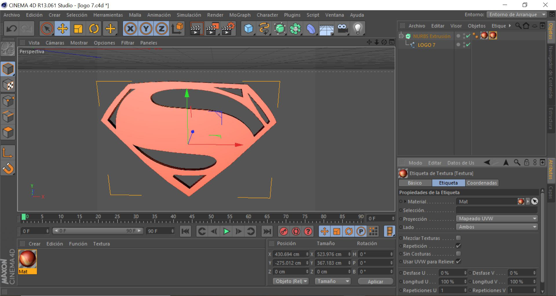The image size is (556, 296).
Task: Activate the Move tool in top toolbar
Action: pos(63,28)
